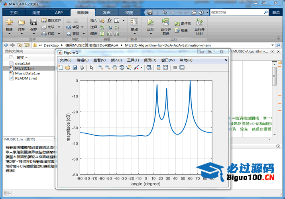This screenshot has height=199, width=285.
Task: Switch to the 绘图 (Plots) ribbon tab
Action: coord(36,13)
